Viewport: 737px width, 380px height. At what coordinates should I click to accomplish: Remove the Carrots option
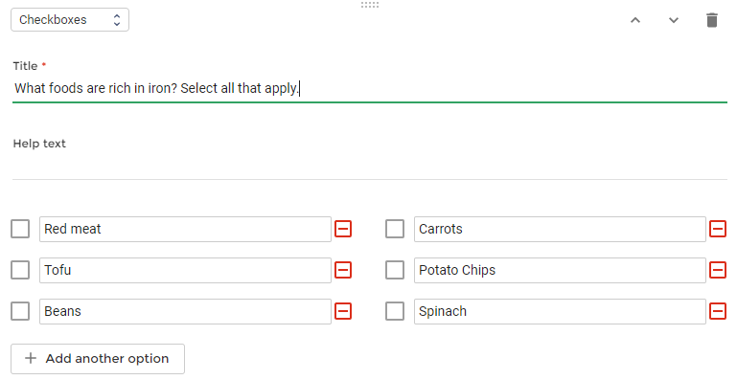[x=718, y=229]
